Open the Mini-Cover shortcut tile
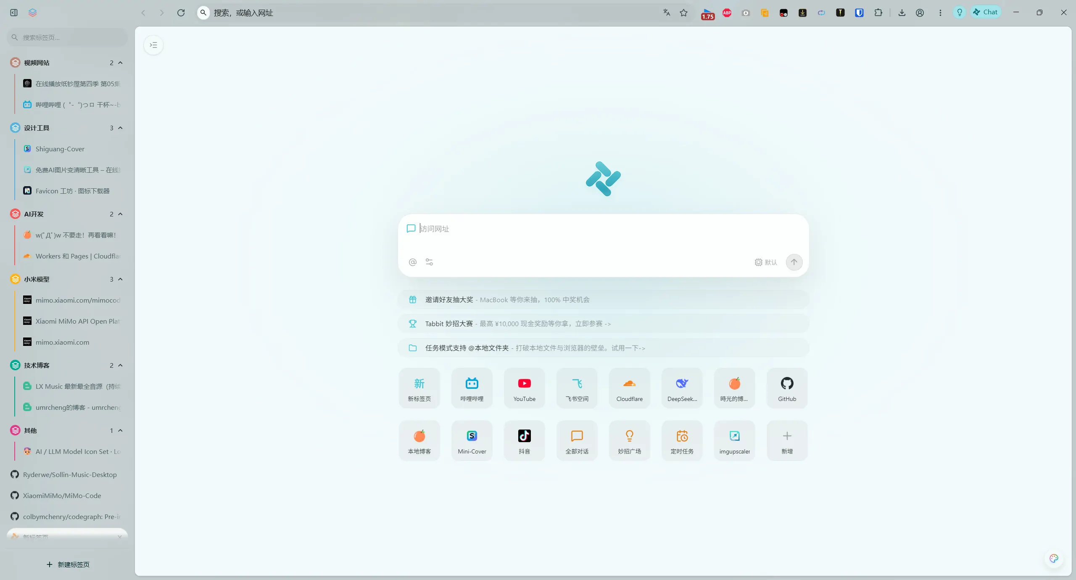Screen dimensions: 1076x580 coord(472,440)
